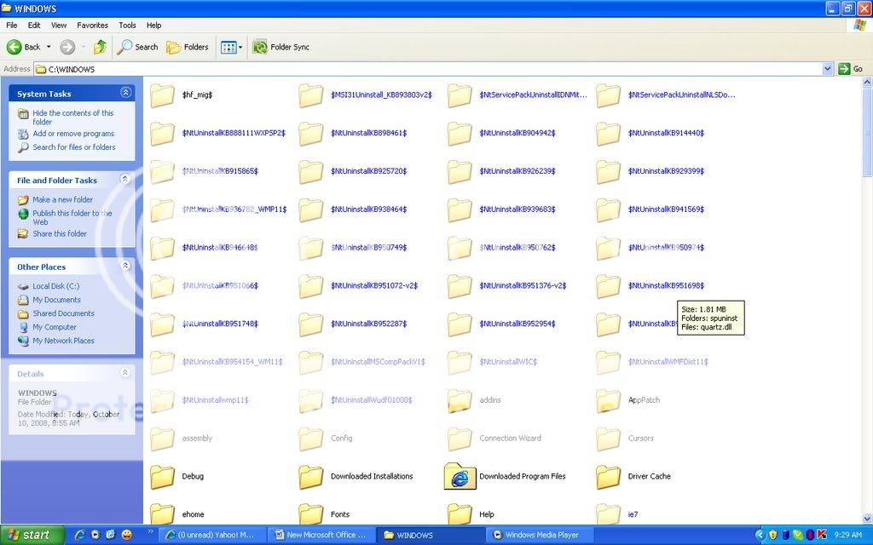The height and width of the screenshot is (545, 873).
Task: Click the green checkmark tray icon
Action: (797, 535)
